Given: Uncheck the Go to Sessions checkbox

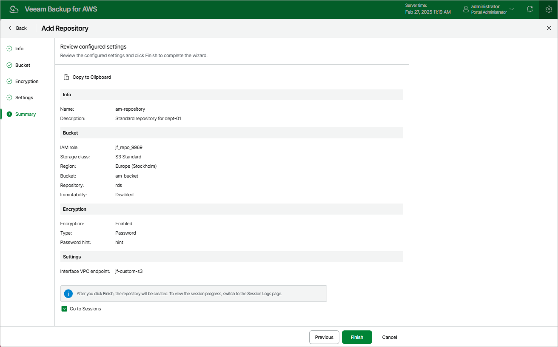Looking at the screenshot, I should tap(64, 309).
